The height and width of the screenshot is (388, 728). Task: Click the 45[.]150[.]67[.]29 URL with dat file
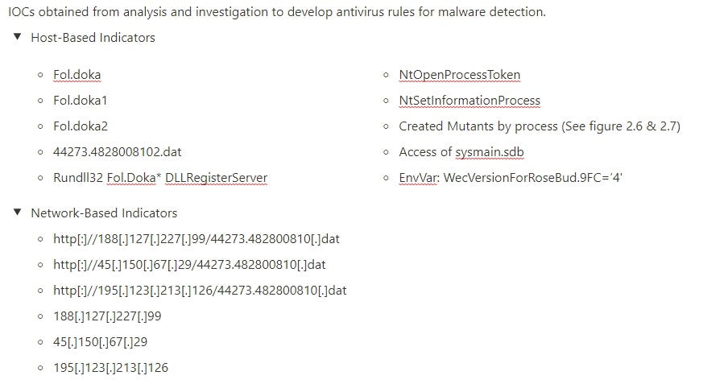pyautogui.click(x=189, y=265)
